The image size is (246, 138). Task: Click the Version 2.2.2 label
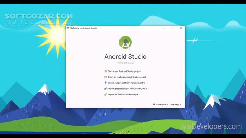(x=125, y=63)
